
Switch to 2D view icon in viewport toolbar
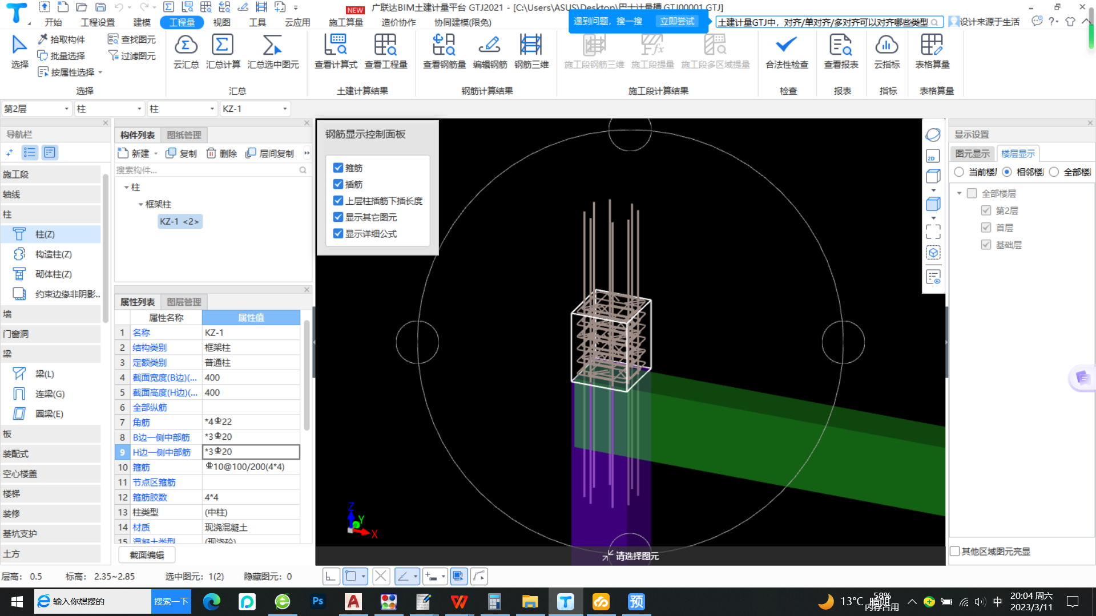coord(933,156)
